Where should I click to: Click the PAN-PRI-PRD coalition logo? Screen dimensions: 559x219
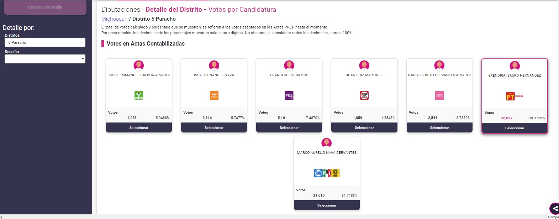(327, 173)
